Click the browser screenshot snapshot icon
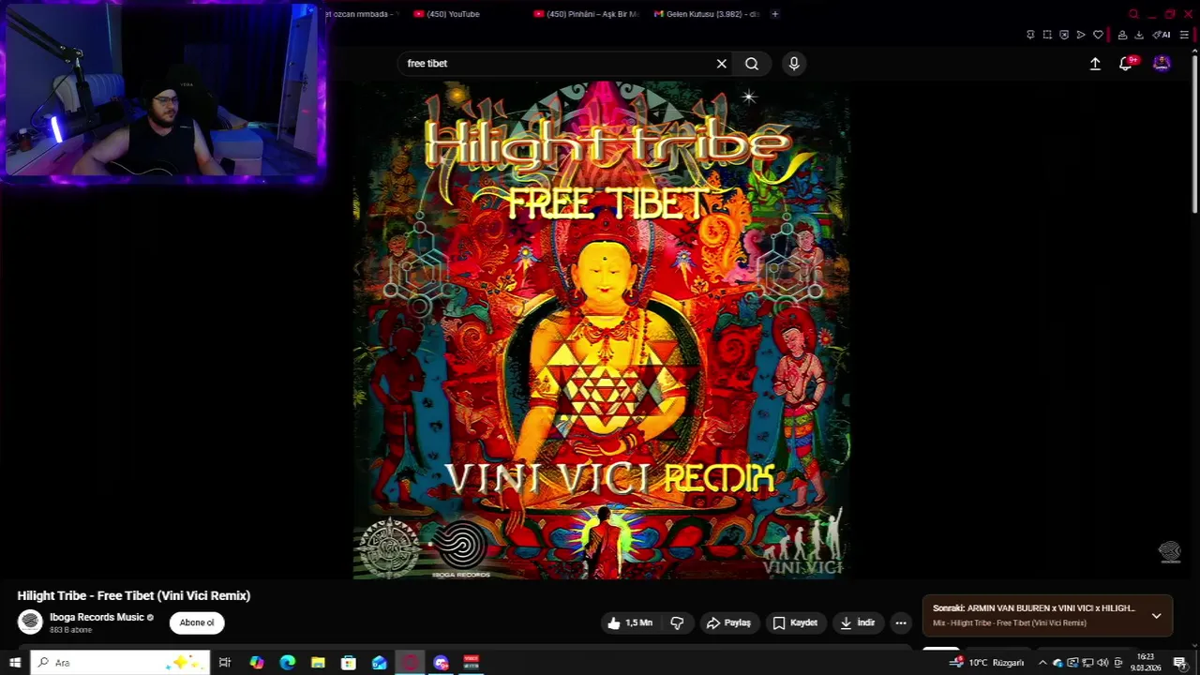 [x=1047, y=35]
